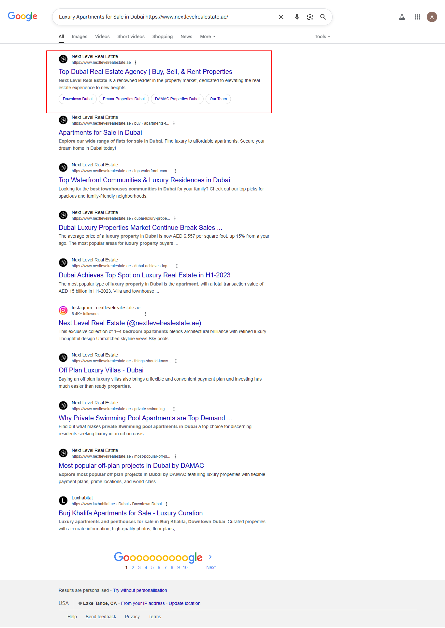Click the Instagram favicon
Image resolution: width=445 pixels, height=628 pixels.
[x=63, y=311]
